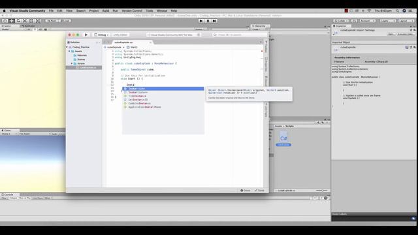
Task: Select the Instantiate completion suggestion
Action: 163,89
